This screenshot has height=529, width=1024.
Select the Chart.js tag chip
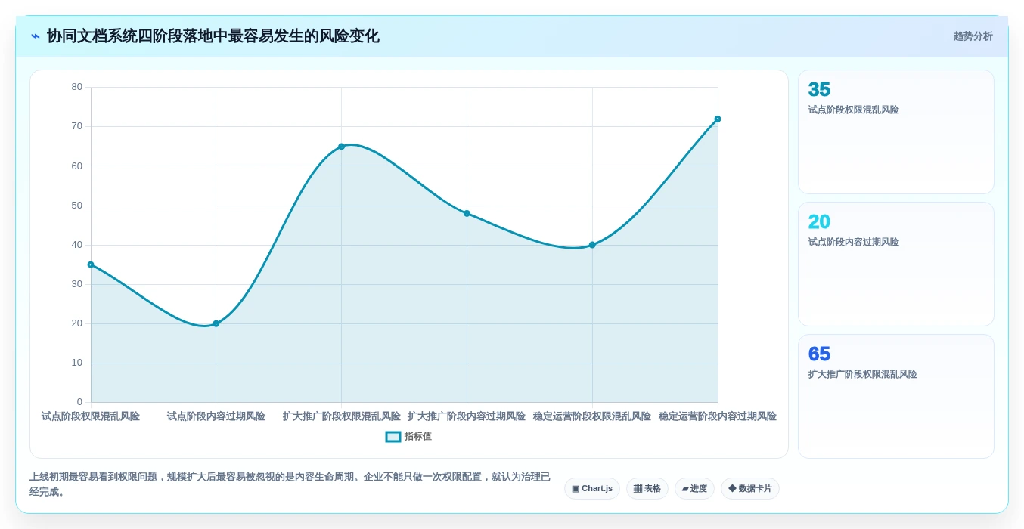point(592,489)
